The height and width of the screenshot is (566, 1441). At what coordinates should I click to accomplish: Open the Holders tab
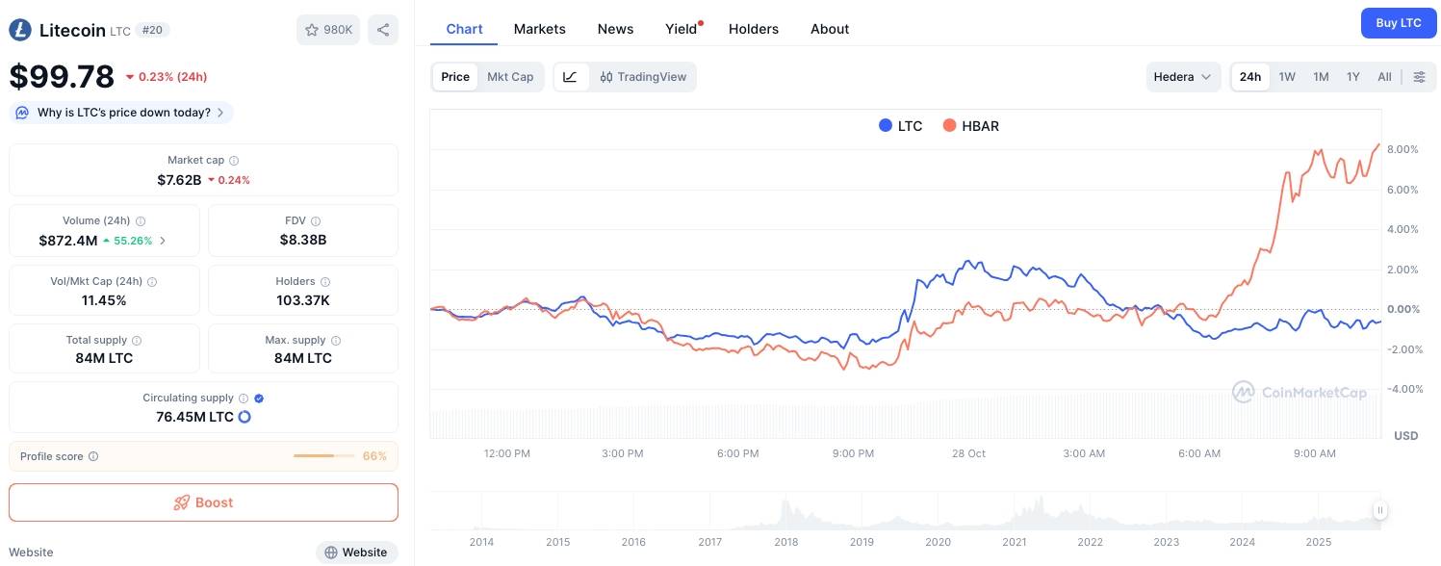(753, 29)
